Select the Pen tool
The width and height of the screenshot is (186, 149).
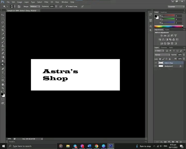click(x=3, y=69)
